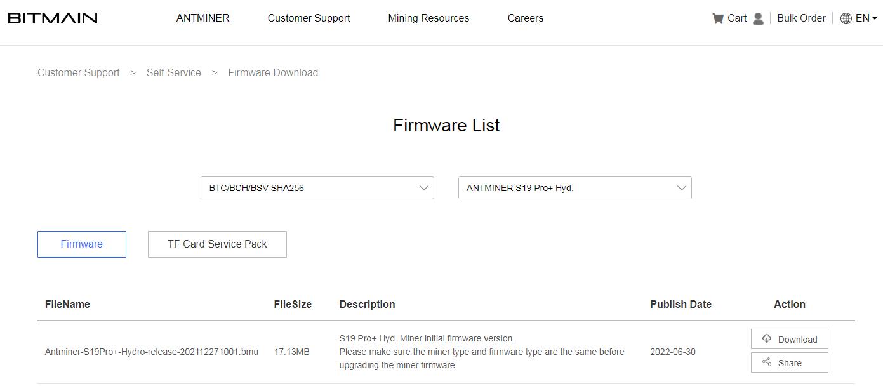Open the Careers menu item
The width and height of the screenshot is (883, 391).
525,18
